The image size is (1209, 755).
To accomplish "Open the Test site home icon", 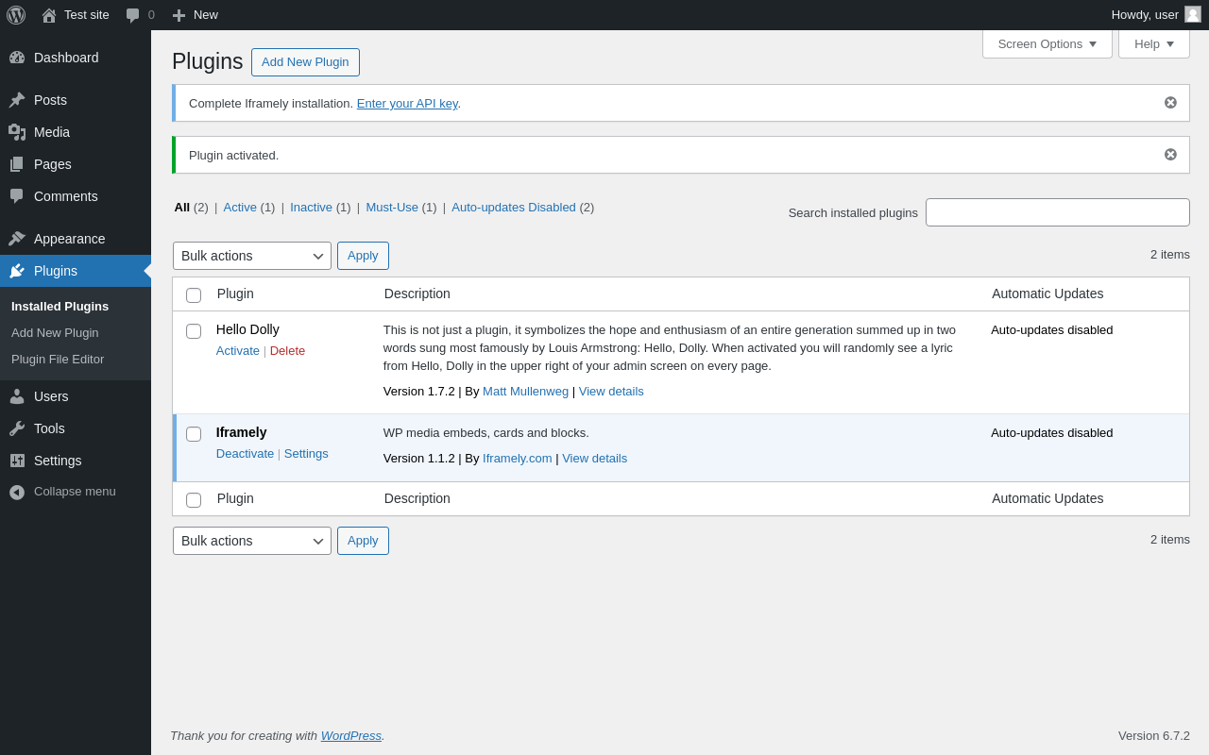I will click(49, 15).
